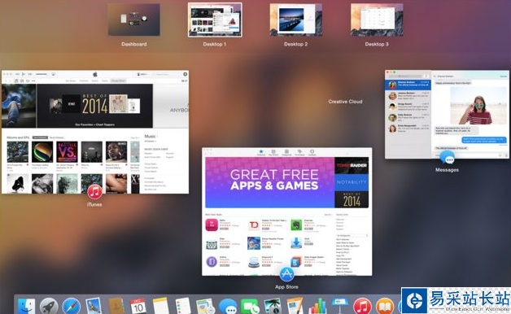
Task: Adjust iTunes volume slider
Action: pos(41,74)
